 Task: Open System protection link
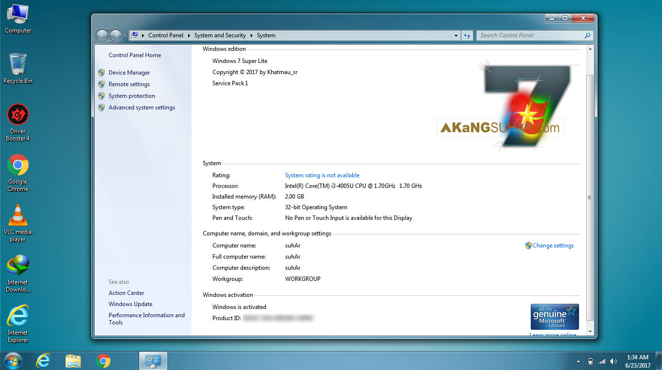click(x=132, y=96)
